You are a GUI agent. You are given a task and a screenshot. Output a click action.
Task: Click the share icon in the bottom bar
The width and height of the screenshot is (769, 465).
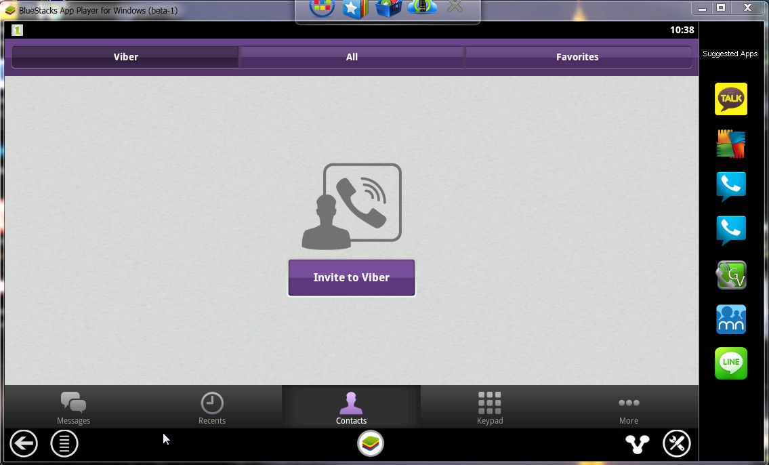coord(638,444)
